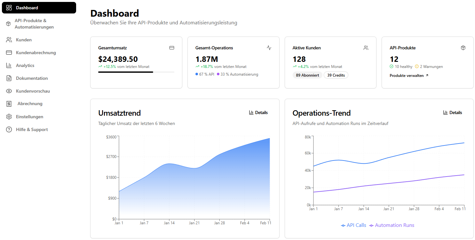475x240 pixels.
Task: Click the Hilfe & Support question mark icon
Action: pos(9,129)
